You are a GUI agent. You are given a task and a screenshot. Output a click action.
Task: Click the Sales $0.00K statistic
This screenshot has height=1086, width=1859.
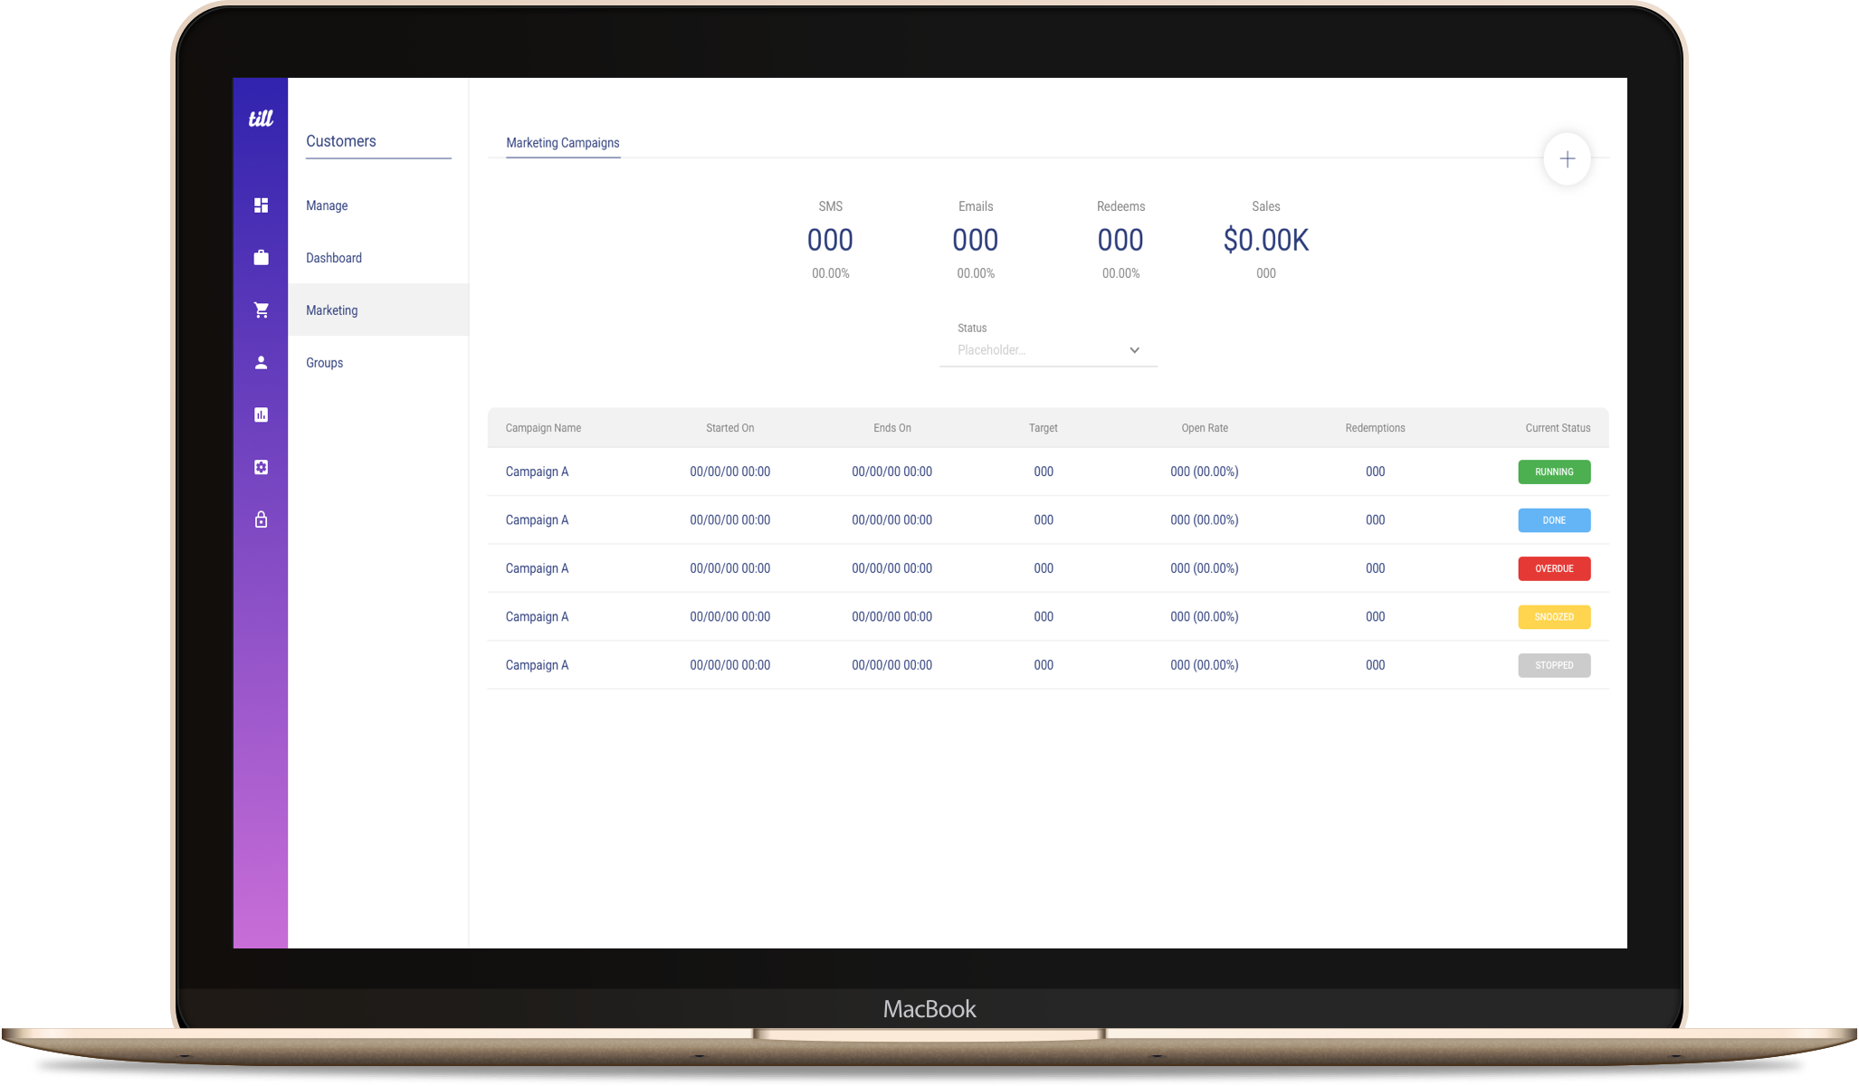(1265, 240)
